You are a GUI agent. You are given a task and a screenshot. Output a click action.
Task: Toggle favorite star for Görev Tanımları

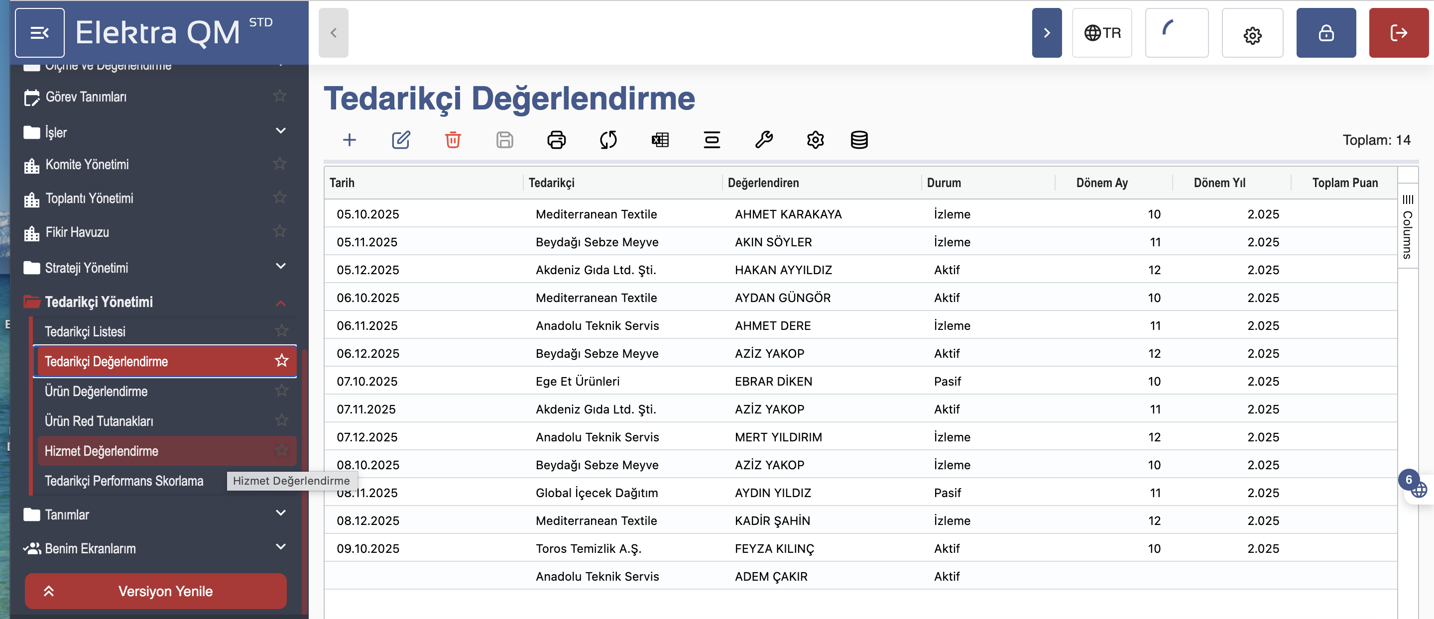[x=280, y=96]
